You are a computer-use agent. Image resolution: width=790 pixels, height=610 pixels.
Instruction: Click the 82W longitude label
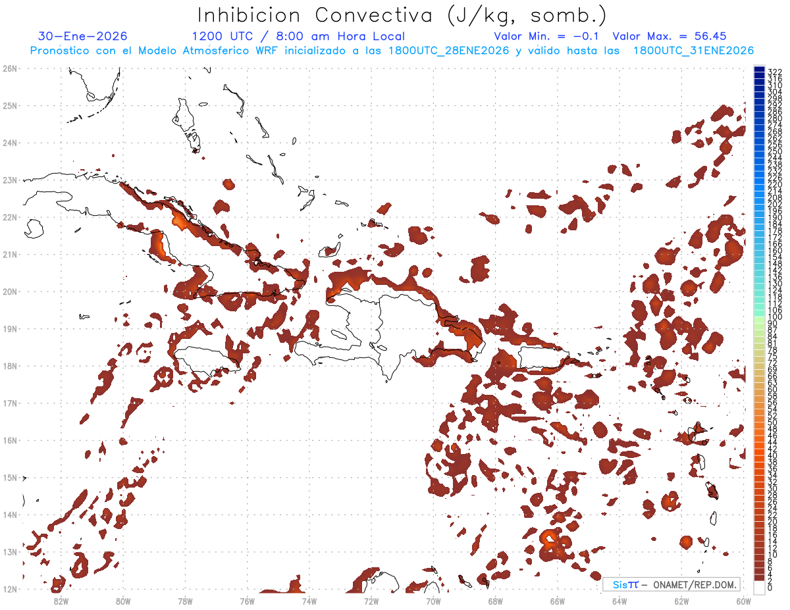[x=61, y=601]
